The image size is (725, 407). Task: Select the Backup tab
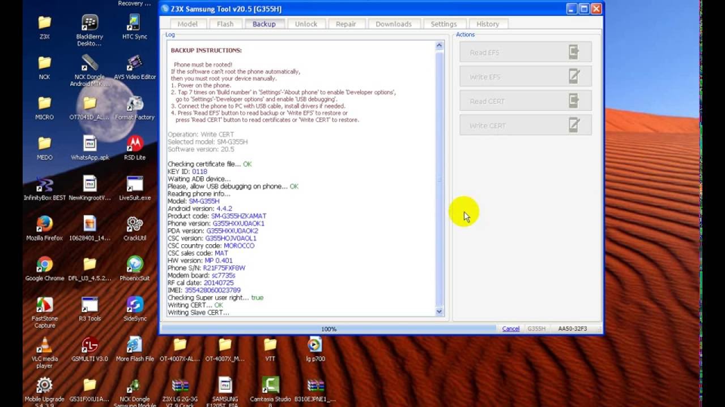pyautogui.click(x=264, y=24)
